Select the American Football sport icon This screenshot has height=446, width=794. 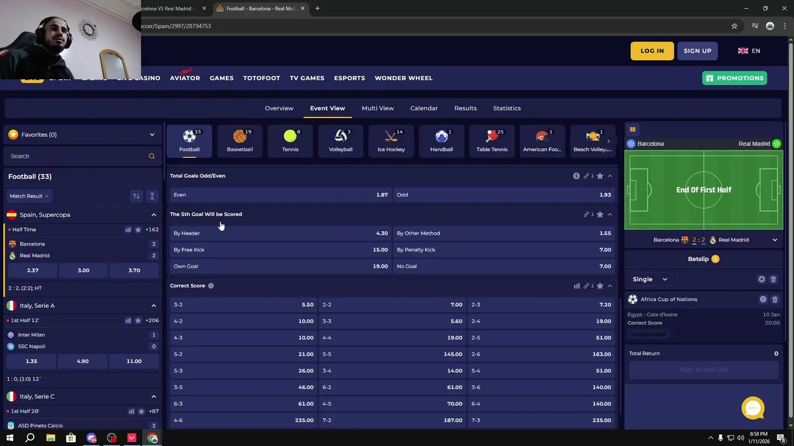pyautogui.click(x=542, y=141)
